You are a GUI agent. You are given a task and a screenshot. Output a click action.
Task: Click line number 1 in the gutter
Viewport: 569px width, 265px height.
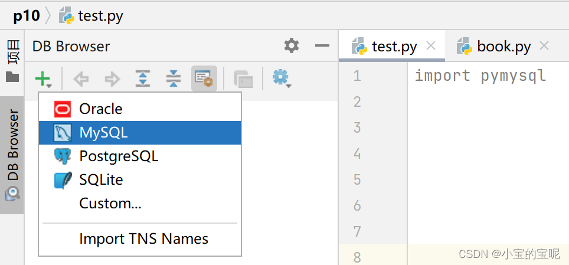[x=357, y=76]
